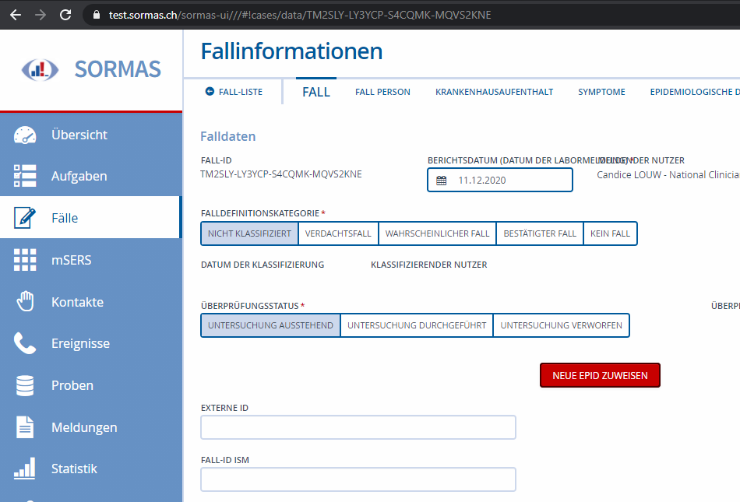Click the SORMAS title text
The height and width of the screenshot is (502, 740).
[x=118, y=69]
